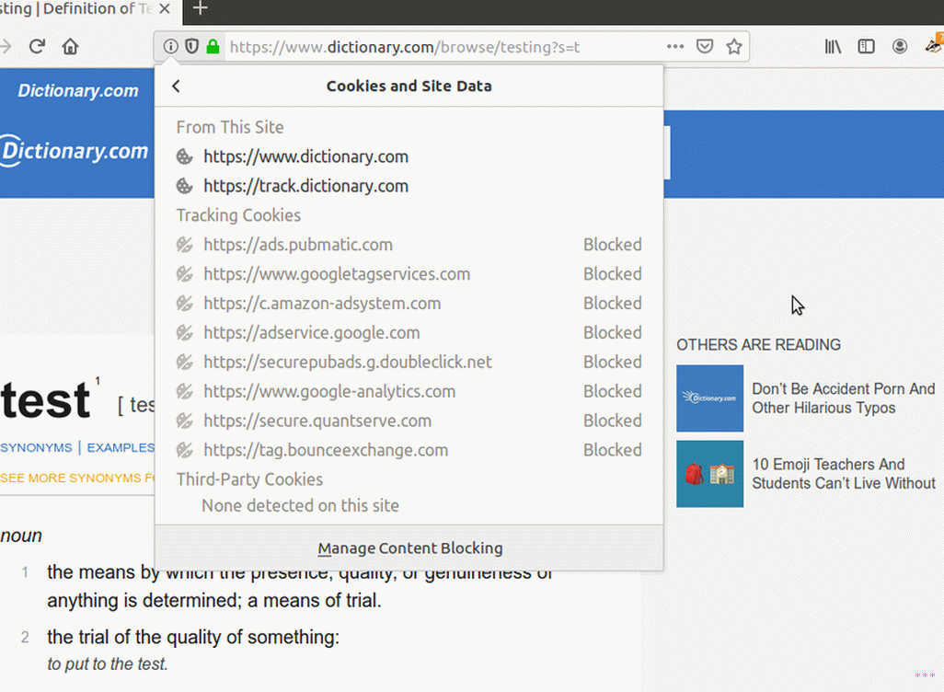Click the URL address field
Image resolution: width=944 pixels, height=692 pixels.
pos(442,47)
